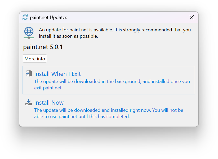Click 'downloaded and installed right now' description line
This screenshot has height=159, width=218.
[109, 110]
